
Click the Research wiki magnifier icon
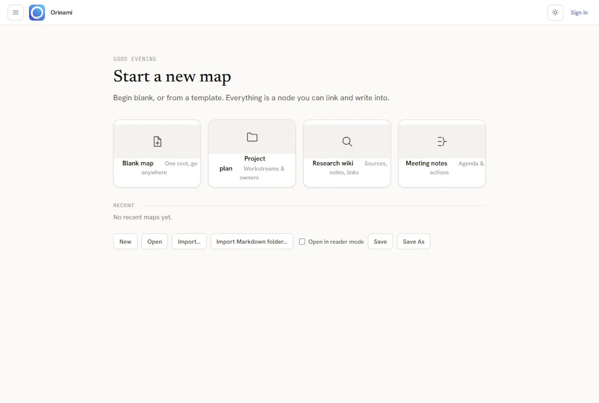coord(347,141)
